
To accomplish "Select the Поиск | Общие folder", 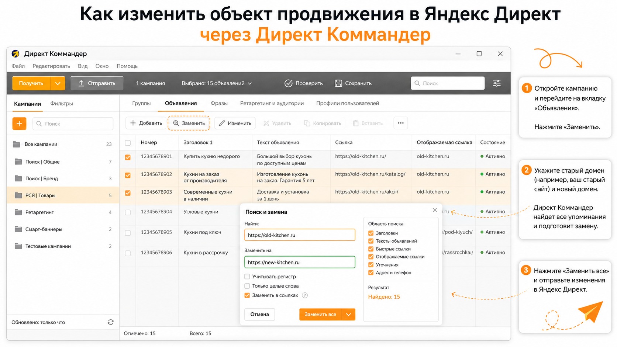I will click(63, 162).
